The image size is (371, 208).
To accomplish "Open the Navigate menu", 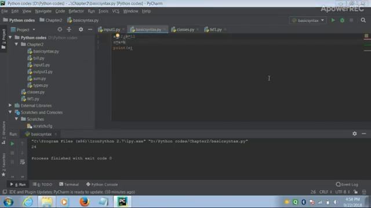I will coord(43,11).
